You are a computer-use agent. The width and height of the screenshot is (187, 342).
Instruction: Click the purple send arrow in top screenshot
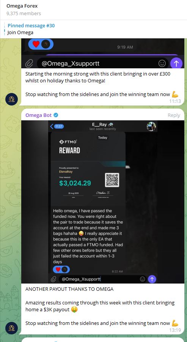click(176, 63)
